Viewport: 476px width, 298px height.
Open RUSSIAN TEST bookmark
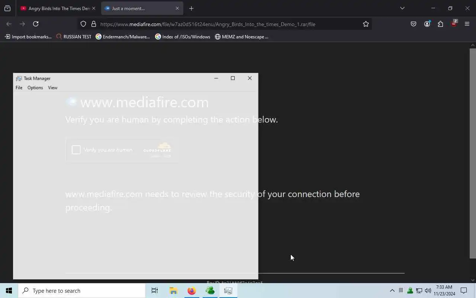74,37
